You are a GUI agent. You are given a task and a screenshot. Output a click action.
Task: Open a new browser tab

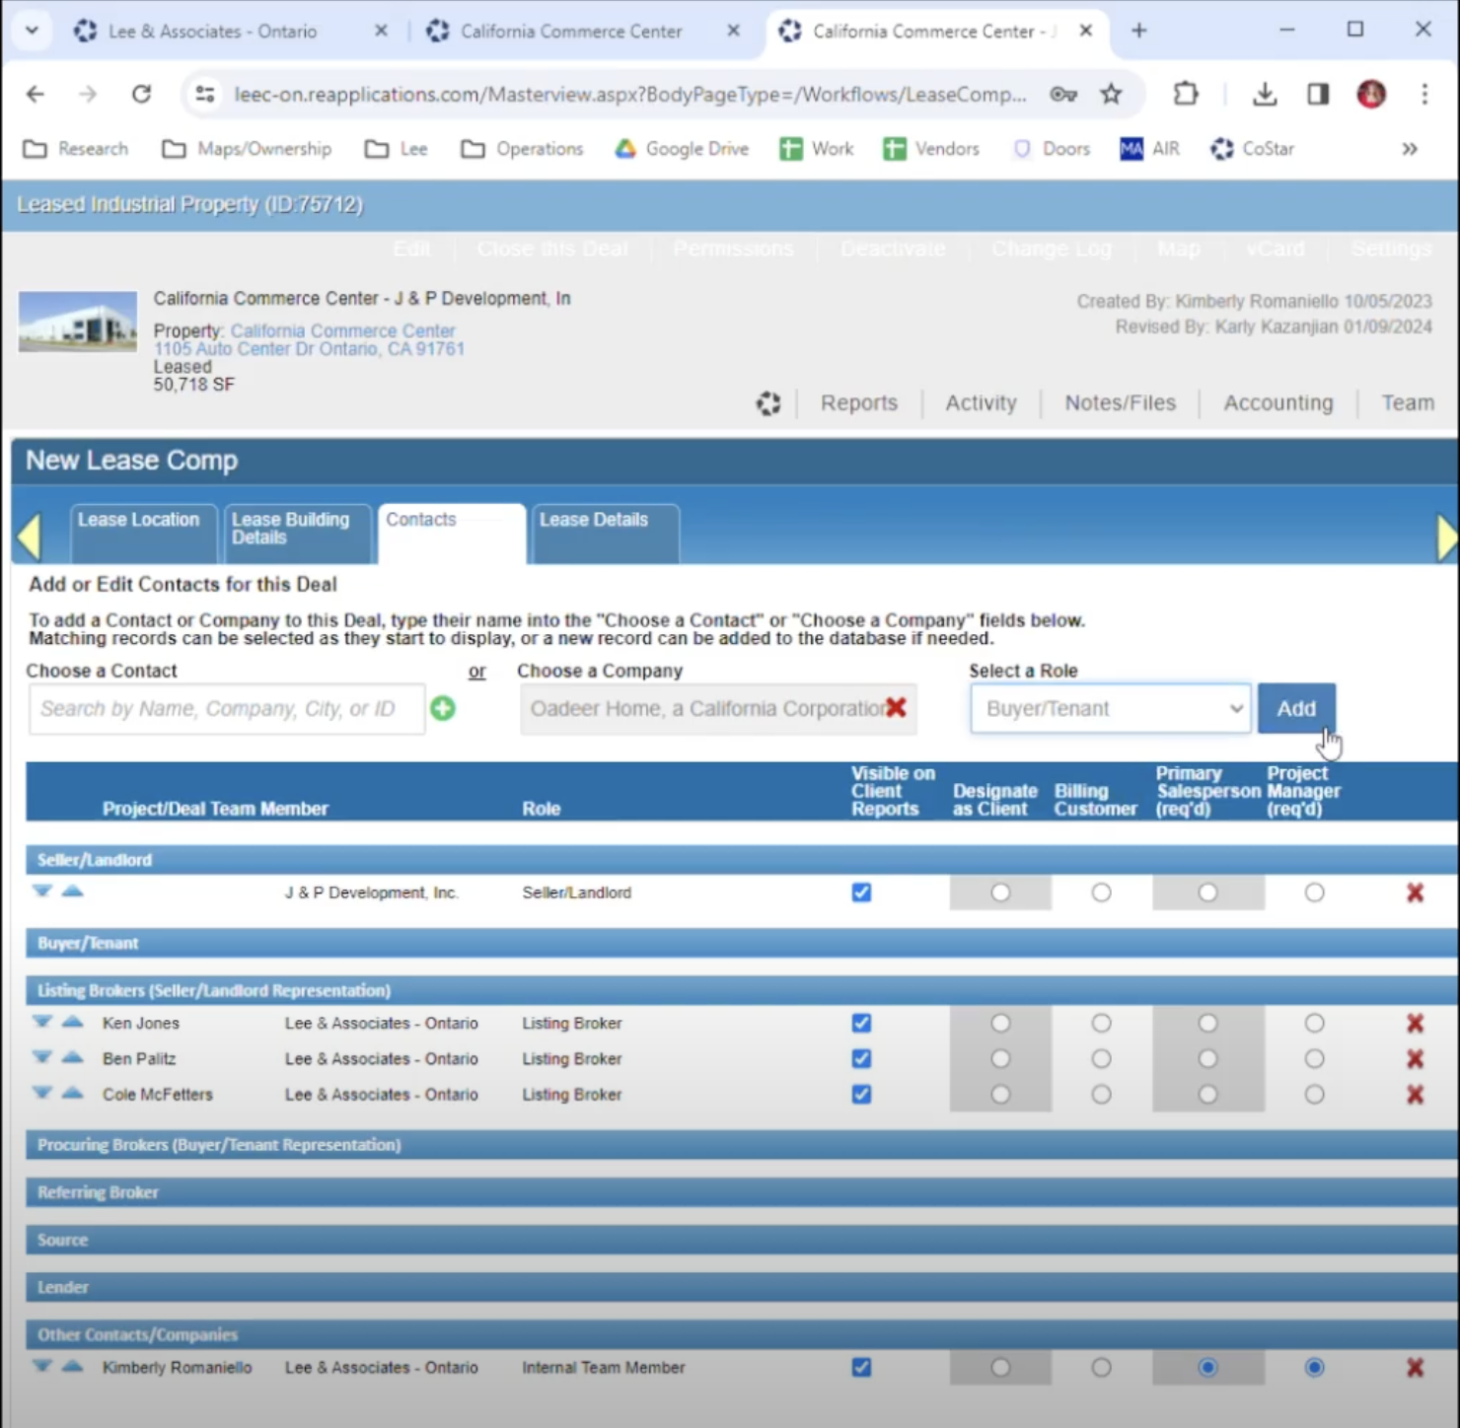[x=1138, y=31]
